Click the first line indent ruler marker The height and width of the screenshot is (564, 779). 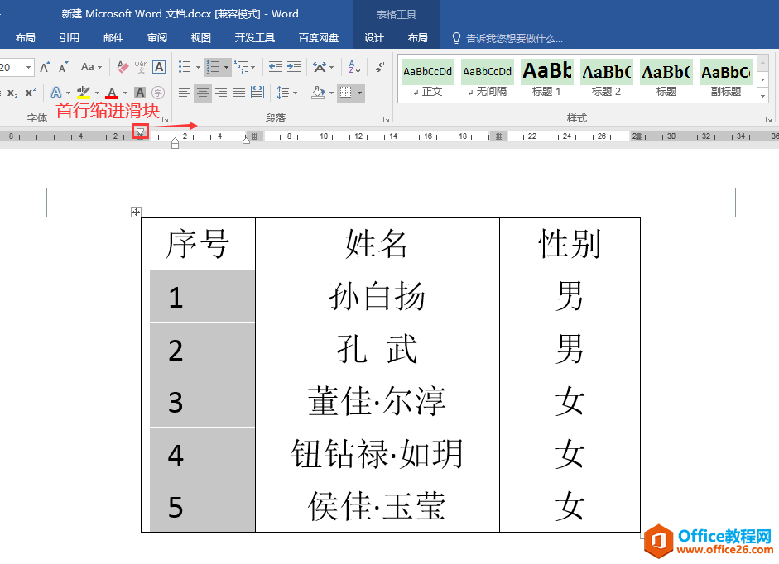point(141,131)
